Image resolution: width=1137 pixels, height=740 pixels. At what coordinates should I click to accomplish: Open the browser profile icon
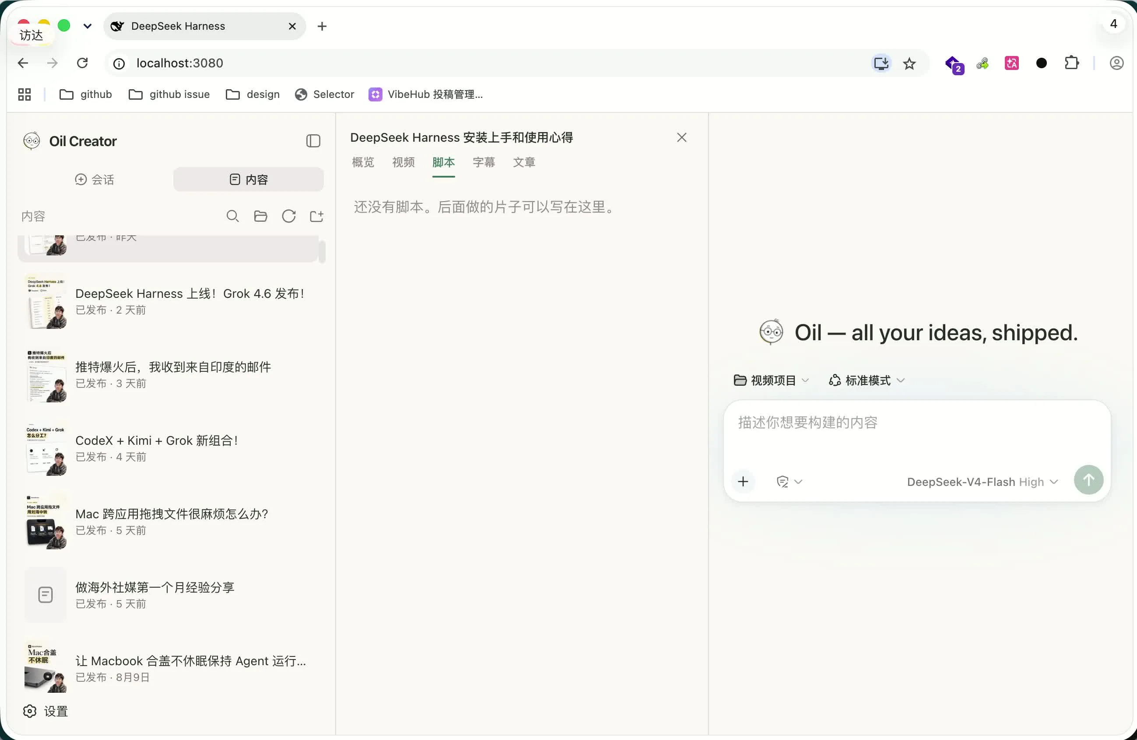point(1116,63)
